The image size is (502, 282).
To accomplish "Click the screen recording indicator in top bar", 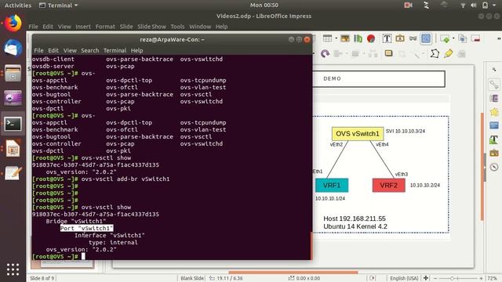I will 408,5.
